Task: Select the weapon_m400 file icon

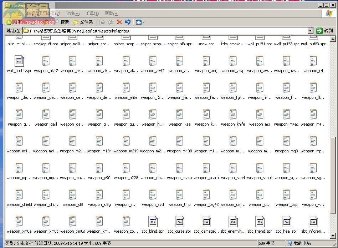Action: (179, 141)
